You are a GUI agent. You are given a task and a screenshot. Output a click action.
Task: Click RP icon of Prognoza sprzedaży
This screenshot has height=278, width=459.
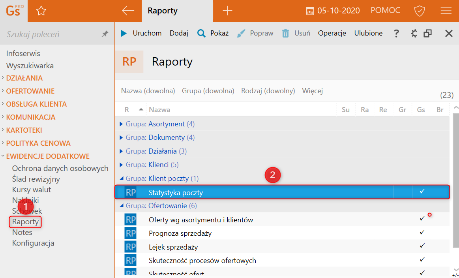pos(131,233)
